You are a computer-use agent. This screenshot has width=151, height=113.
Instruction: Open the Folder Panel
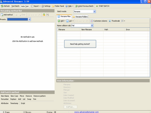pyautogui.click(x=58, y=6)
